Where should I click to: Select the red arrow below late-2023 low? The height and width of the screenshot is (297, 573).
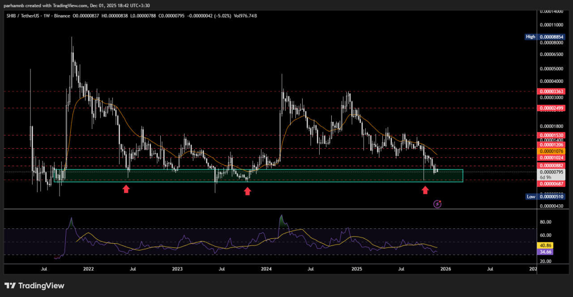[247, 191]
